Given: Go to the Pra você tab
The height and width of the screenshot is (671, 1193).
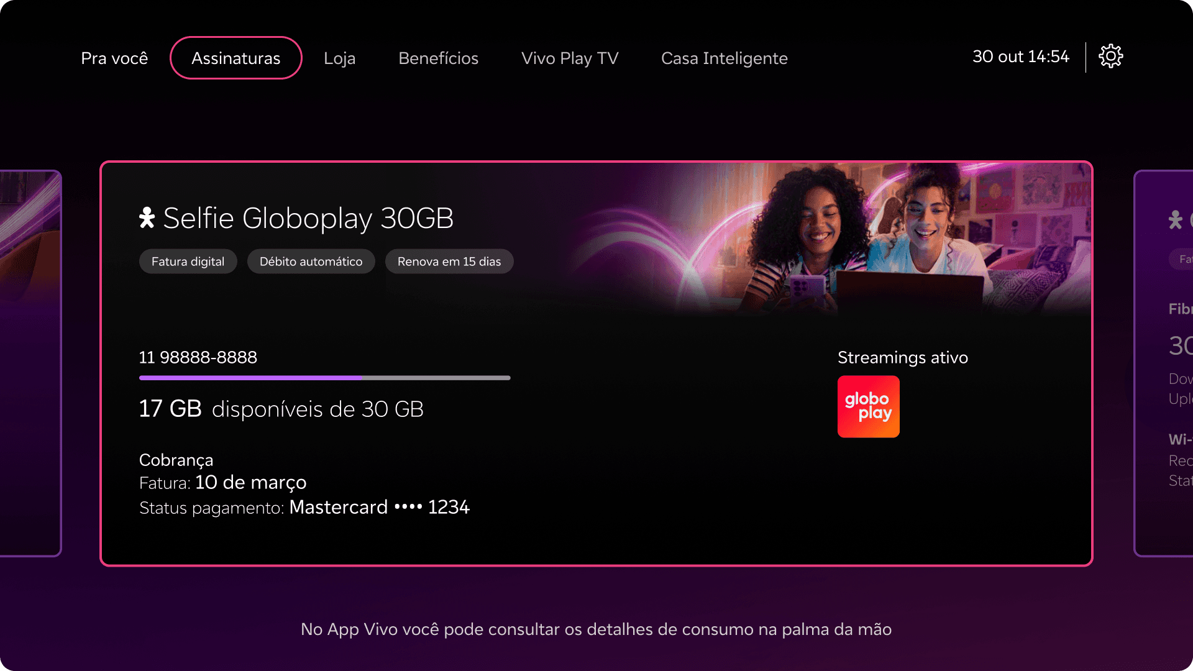Looking at the screenshot, I should coord(114,58).
